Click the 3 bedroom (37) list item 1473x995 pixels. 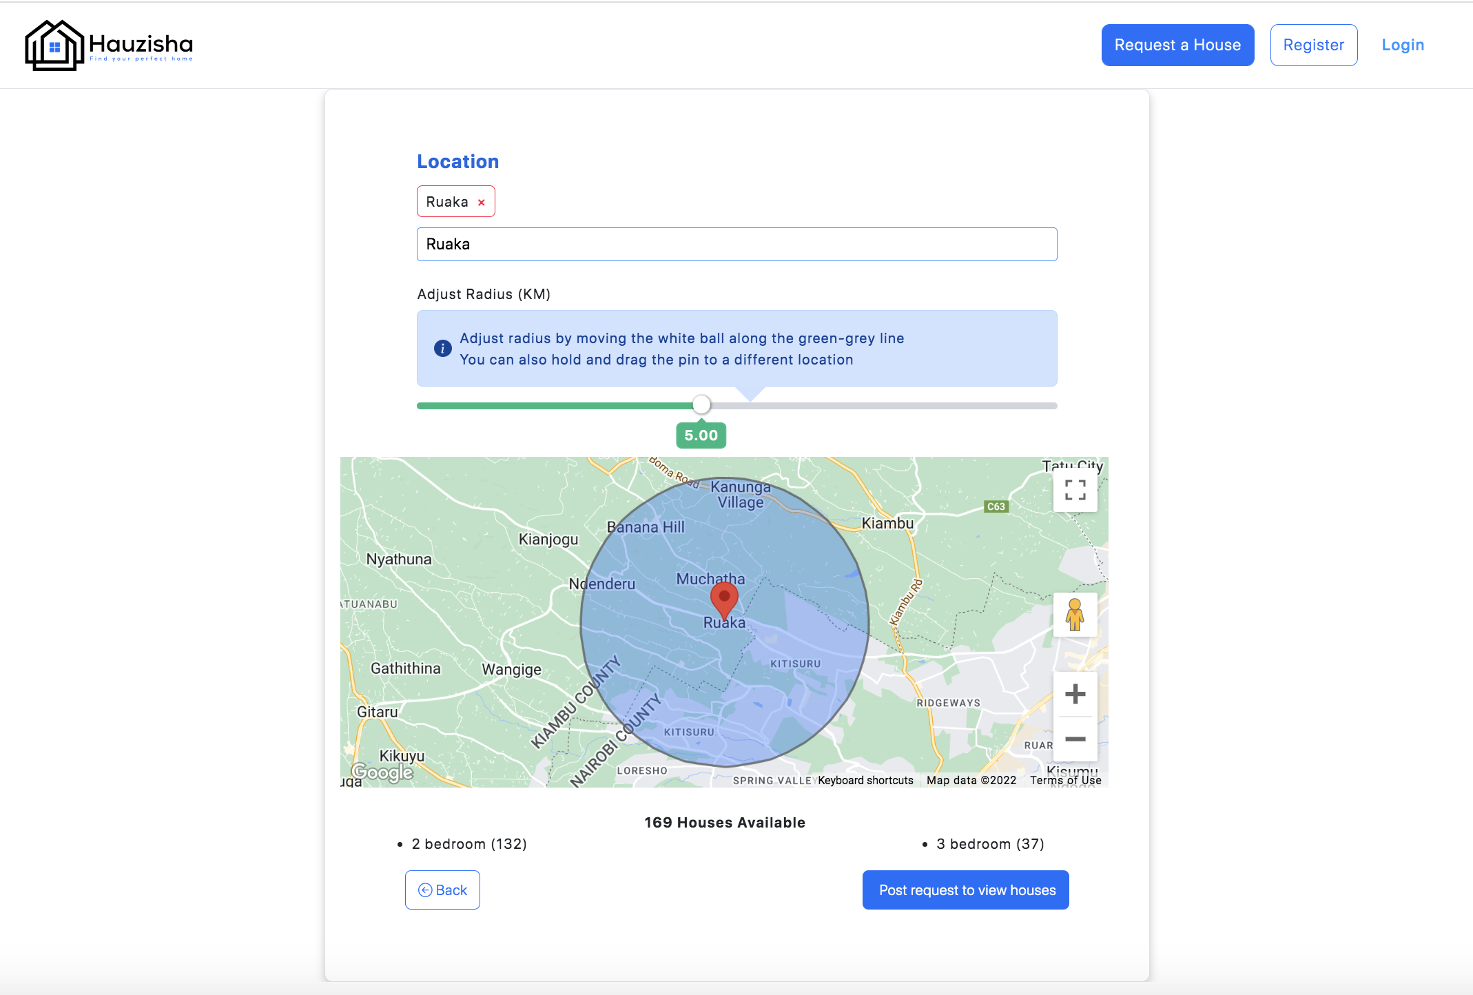[990, 843]
